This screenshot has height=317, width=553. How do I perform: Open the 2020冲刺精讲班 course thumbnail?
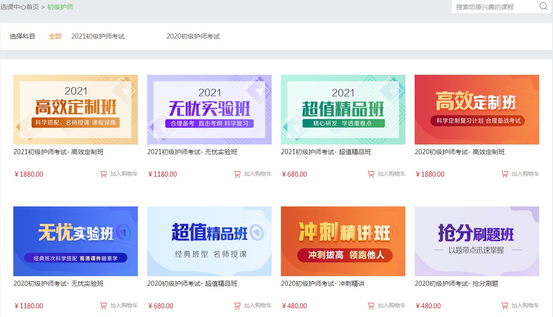pyautogui.click(x=343, y=241)
